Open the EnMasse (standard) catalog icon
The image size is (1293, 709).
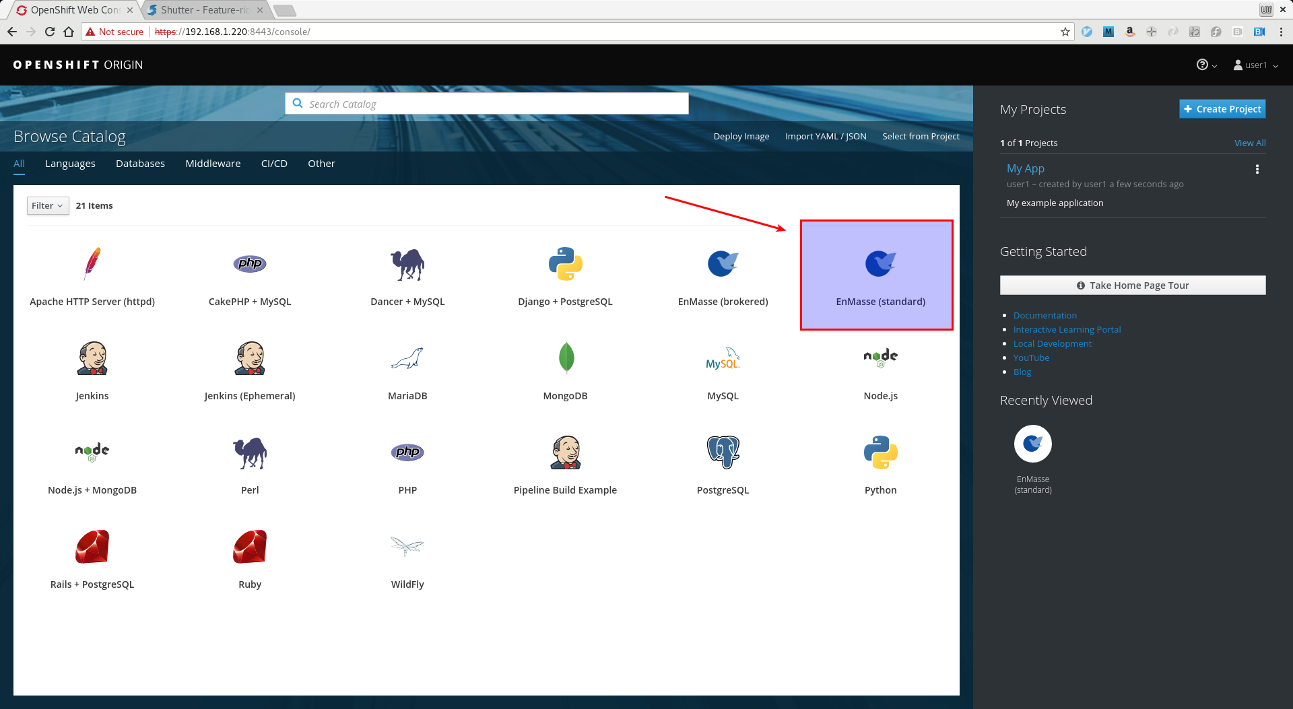[x=881, y=263]
